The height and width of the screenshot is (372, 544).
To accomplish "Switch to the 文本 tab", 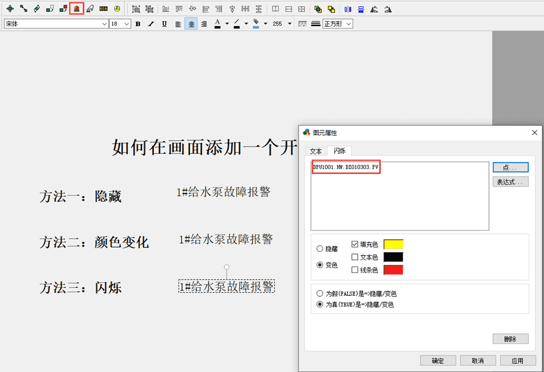I will (316, 151).
